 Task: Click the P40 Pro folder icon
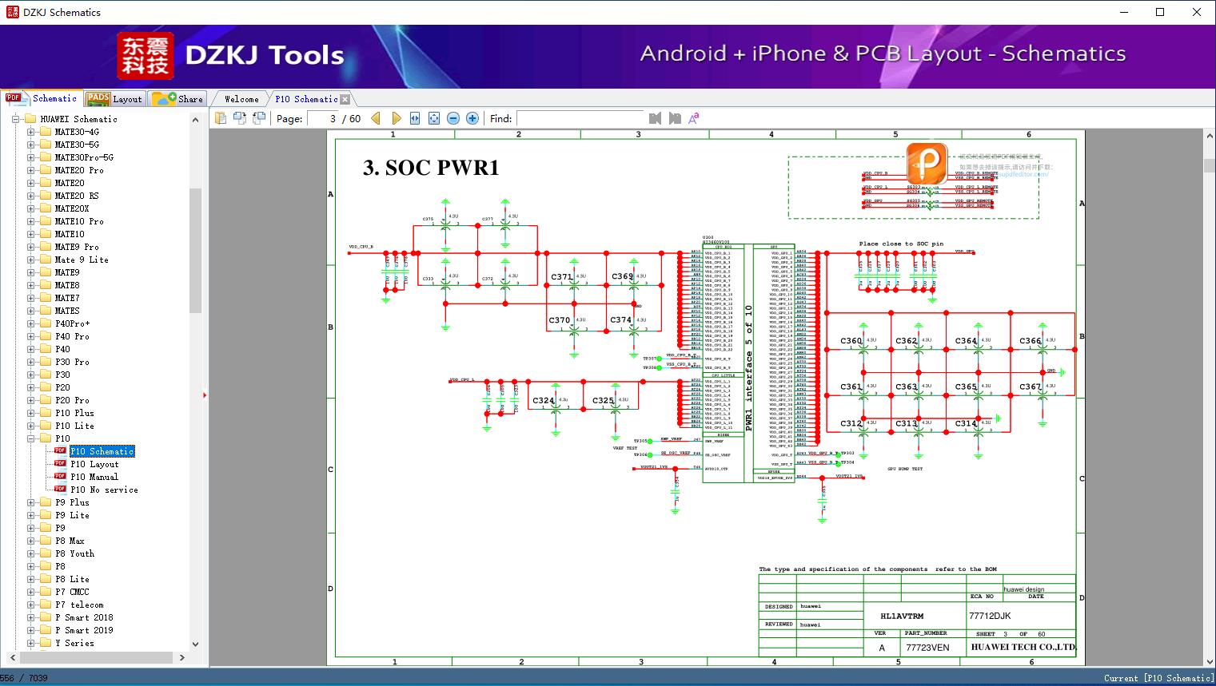tap(46, 336)
